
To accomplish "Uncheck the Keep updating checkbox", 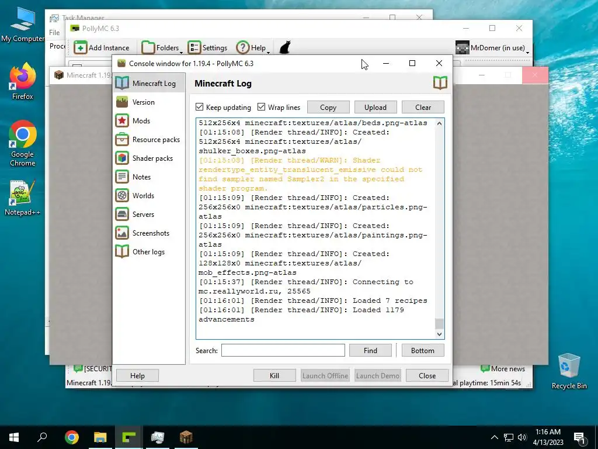I will click(199, 107).
